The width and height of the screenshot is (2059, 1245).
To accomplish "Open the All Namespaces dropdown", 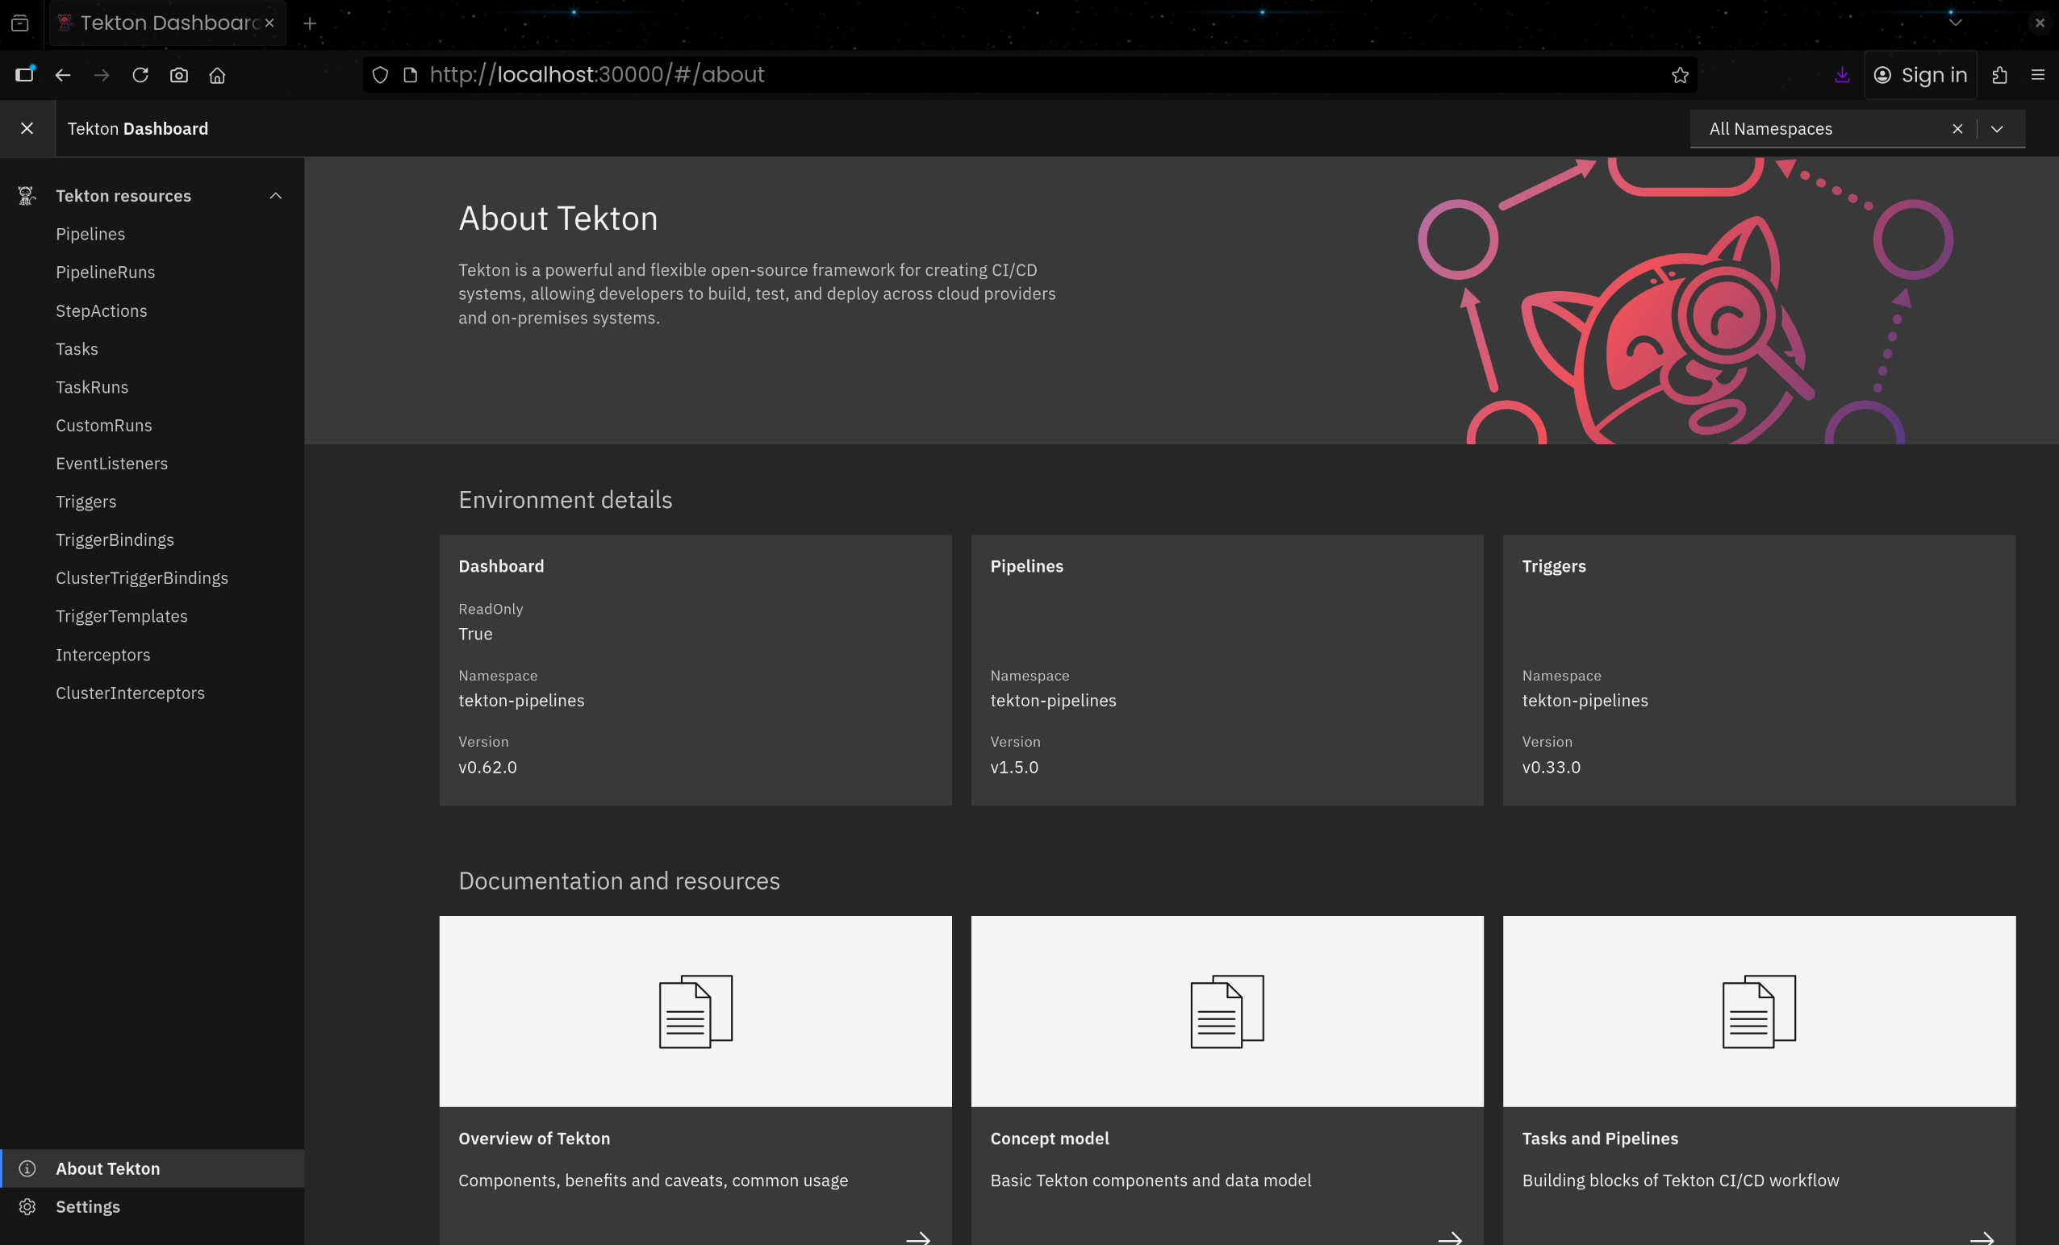I will (1997, 128).
